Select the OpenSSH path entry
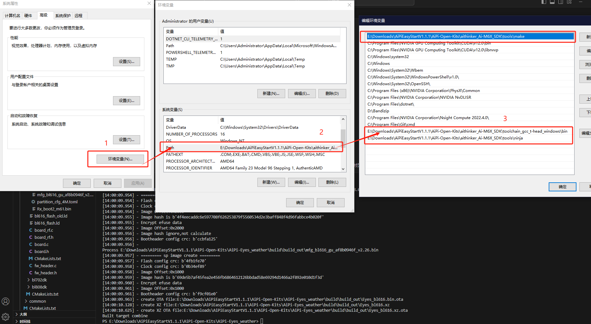The height and width of the screenshot is (324, 591). [470, 84]
